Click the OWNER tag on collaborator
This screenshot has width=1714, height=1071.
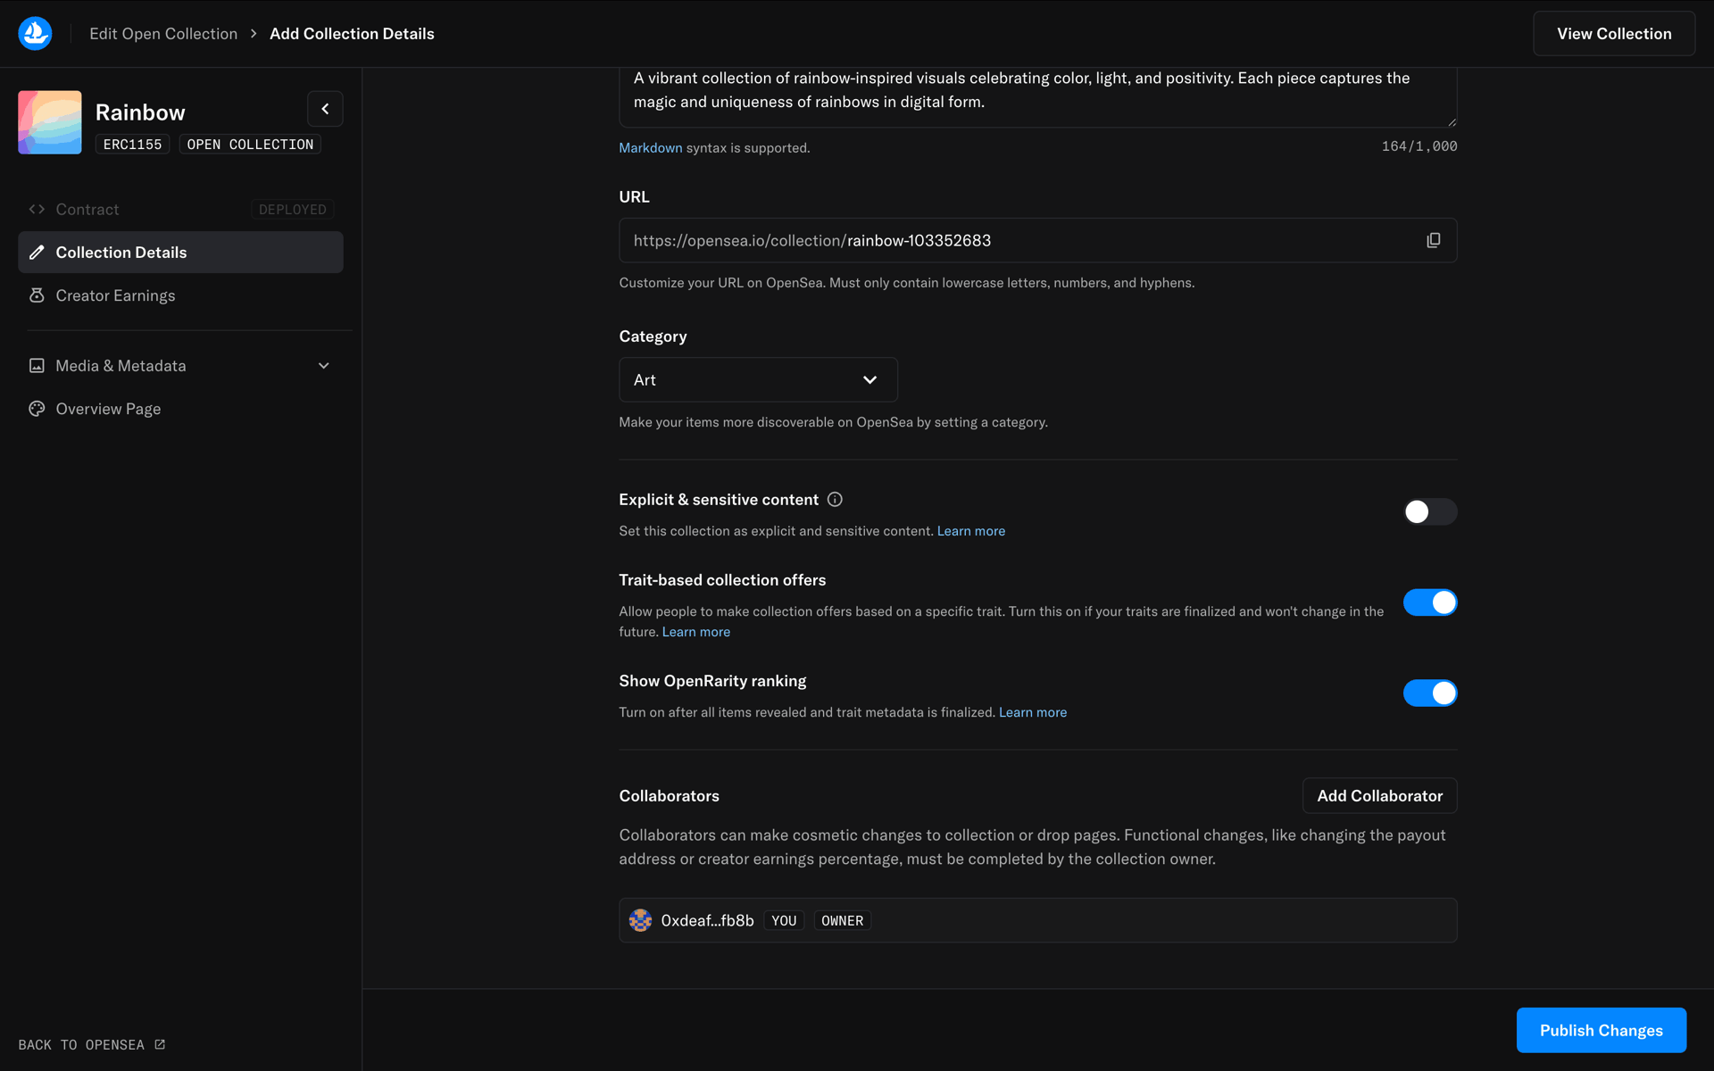[842, 921]
